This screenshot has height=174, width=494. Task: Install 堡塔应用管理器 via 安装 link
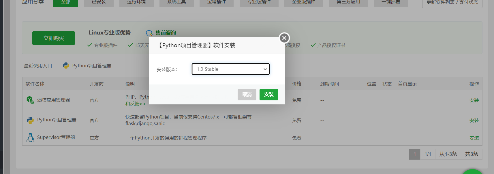coord(474,100)
